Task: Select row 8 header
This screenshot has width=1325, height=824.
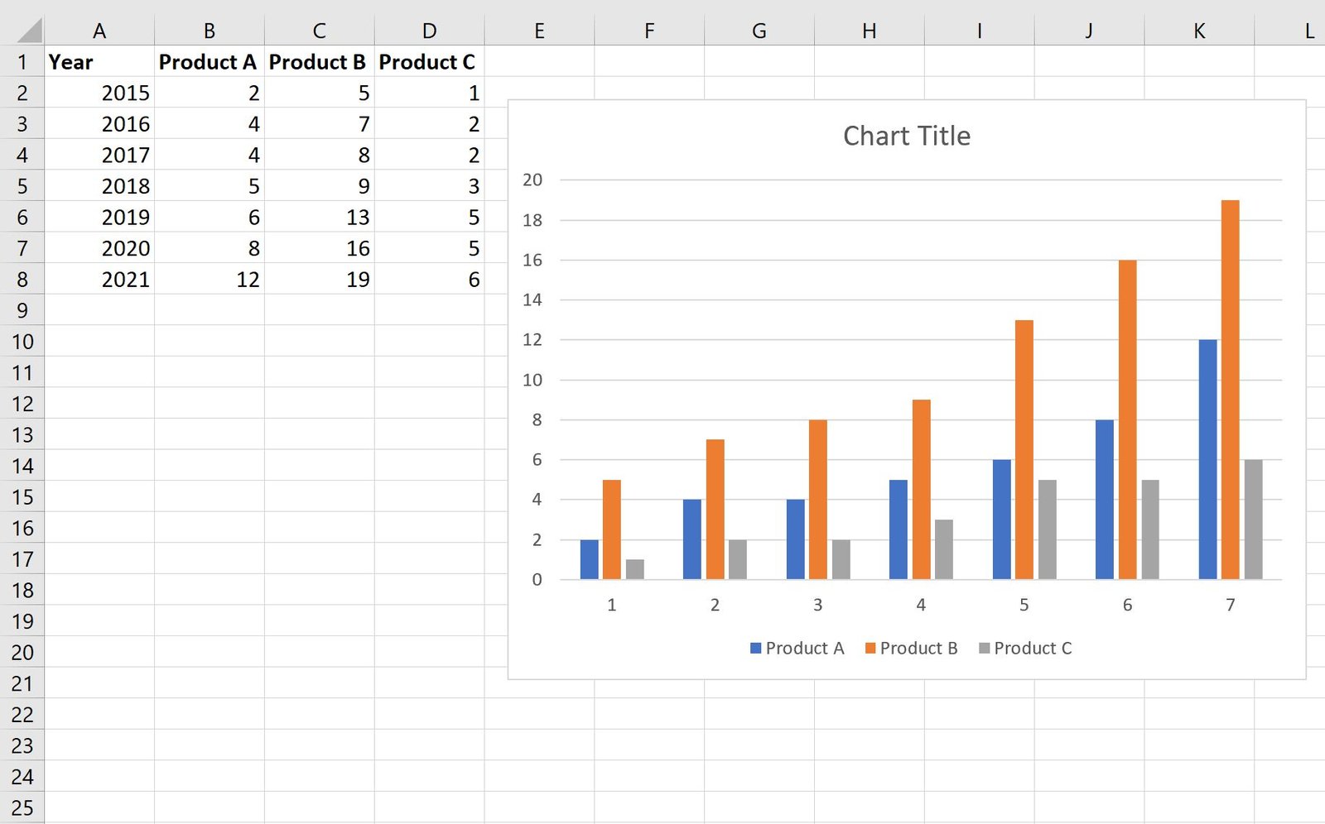Action: [x=22, y=280]
